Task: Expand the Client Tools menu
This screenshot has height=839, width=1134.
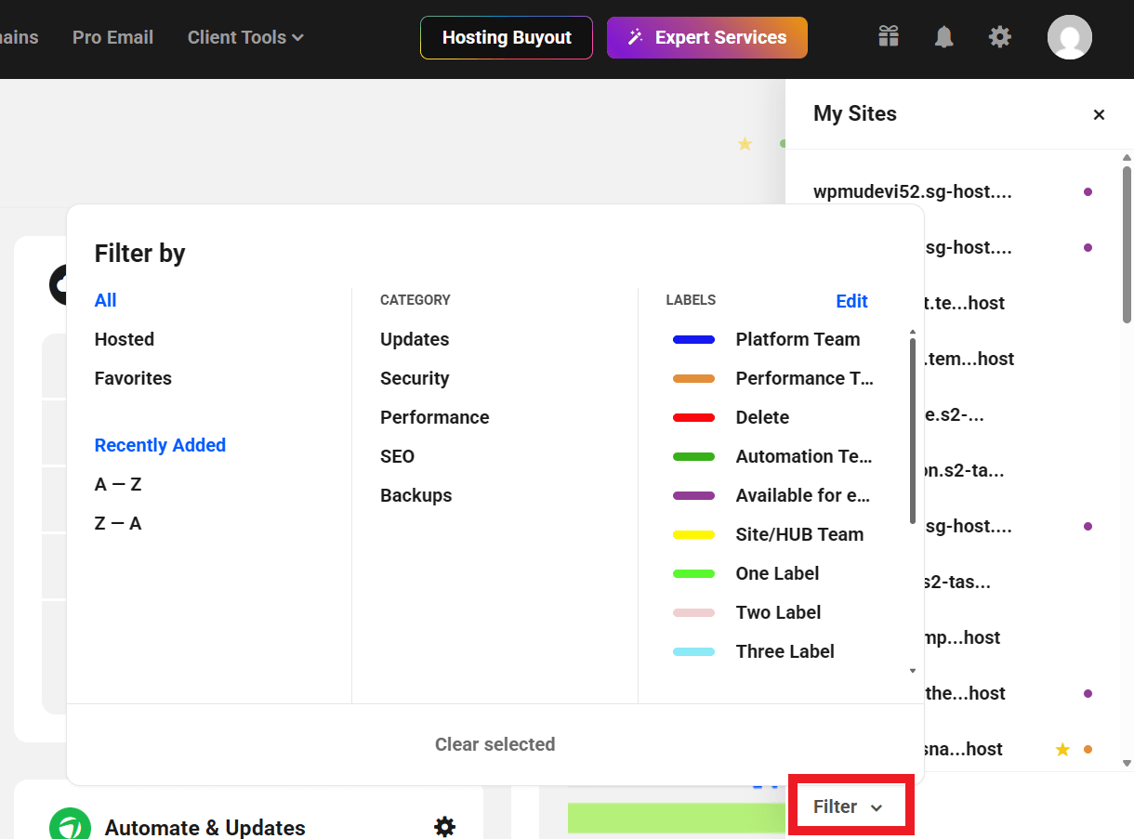Action: coord(244,37)
